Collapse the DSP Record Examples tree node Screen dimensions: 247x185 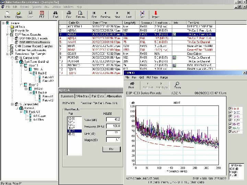[x=7, y=35]
